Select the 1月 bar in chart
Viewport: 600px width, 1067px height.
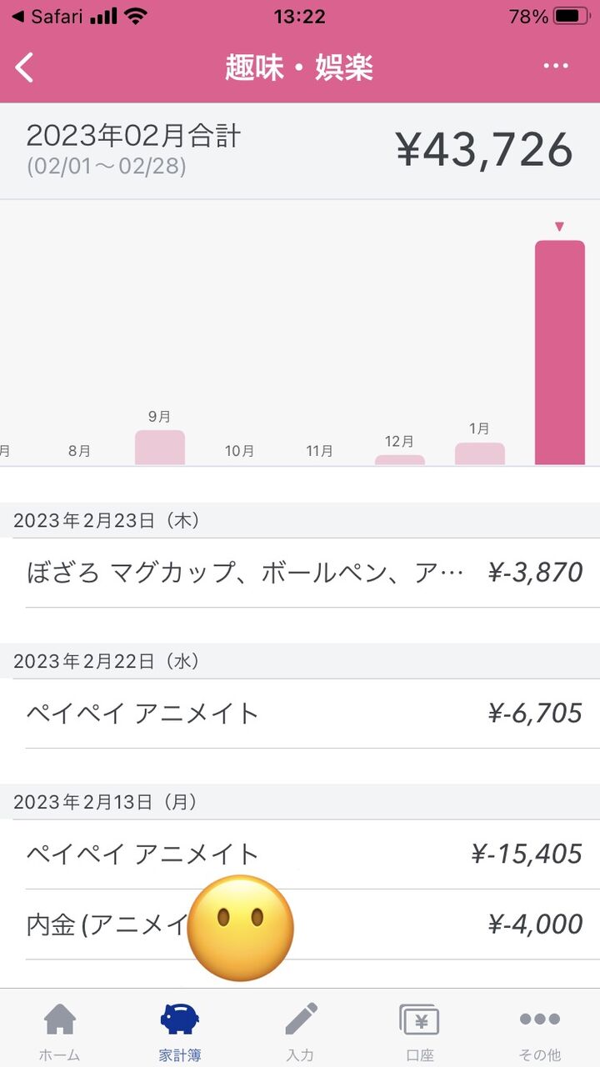click(479, 453)
